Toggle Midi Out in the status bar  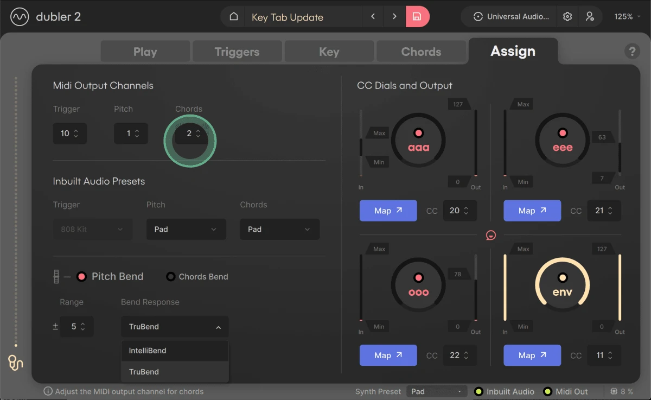pos(547,391)
